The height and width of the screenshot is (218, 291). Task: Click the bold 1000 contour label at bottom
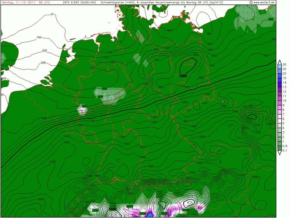(113, 209)
